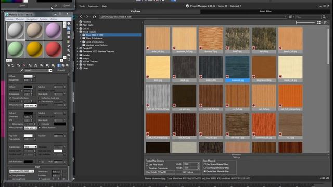The image size is (333, 187).
Task: Open the Modes menu in Material Editor
Action: 10,19
